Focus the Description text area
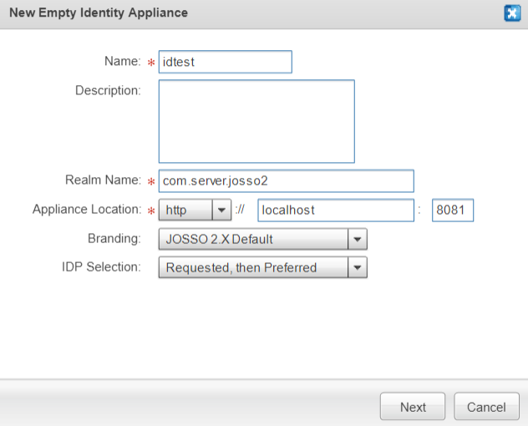This screenshot has width=528, height=426. point(256,121)
